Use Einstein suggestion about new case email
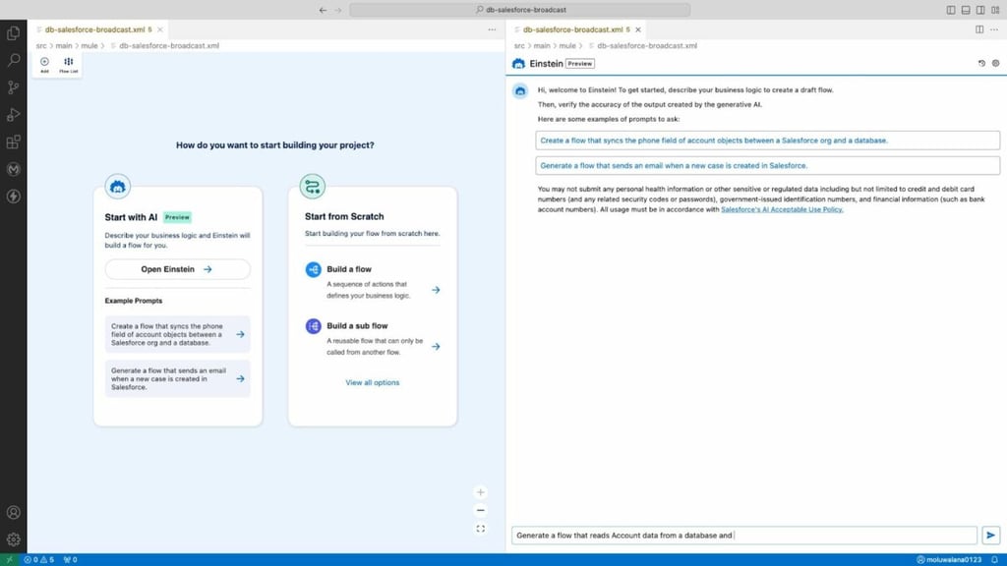Screen dimensions: 1007x566 click(x=767, y=165)
